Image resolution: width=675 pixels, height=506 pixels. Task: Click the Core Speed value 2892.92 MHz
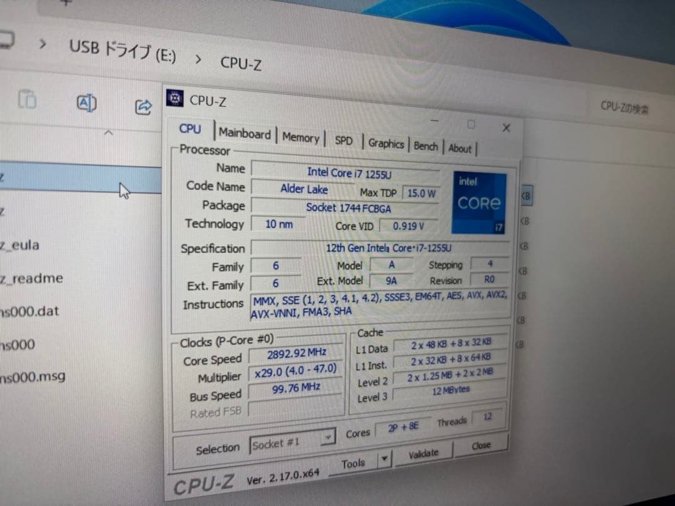296,353
